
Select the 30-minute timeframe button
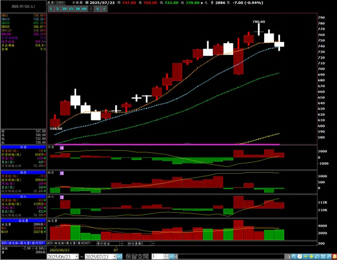pos(77,9)
